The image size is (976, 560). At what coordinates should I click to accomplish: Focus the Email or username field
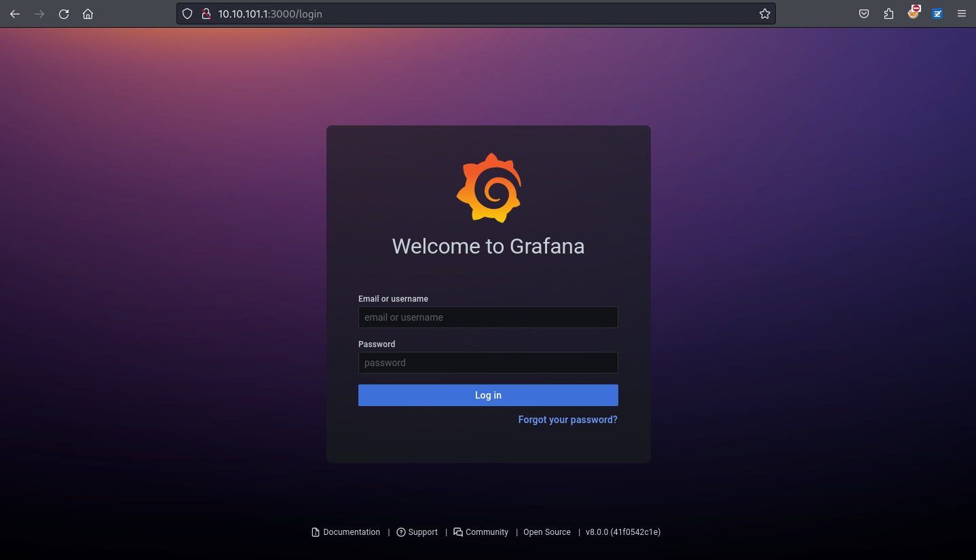point(488,317)
